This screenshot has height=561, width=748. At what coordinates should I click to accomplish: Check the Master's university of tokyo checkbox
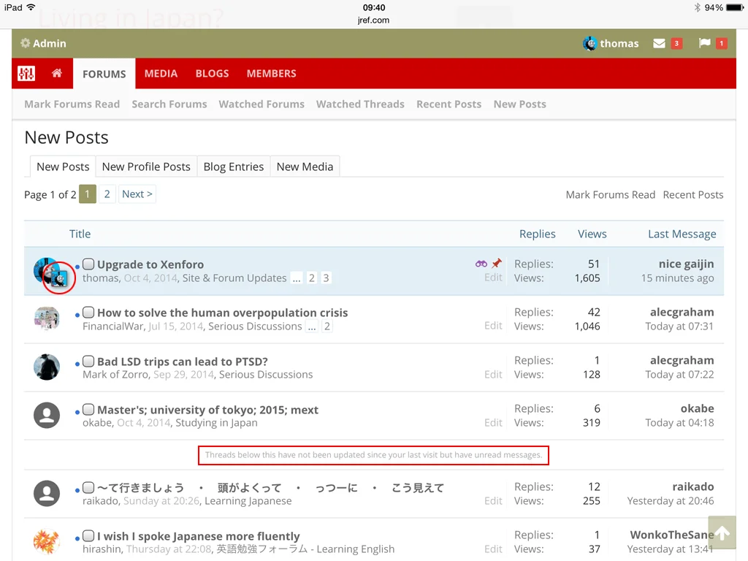tap(88, 409)
